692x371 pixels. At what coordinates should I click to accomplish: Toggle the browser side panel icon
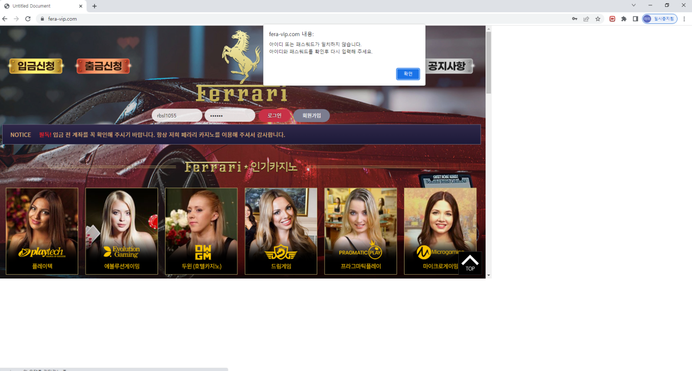(635, 19)
